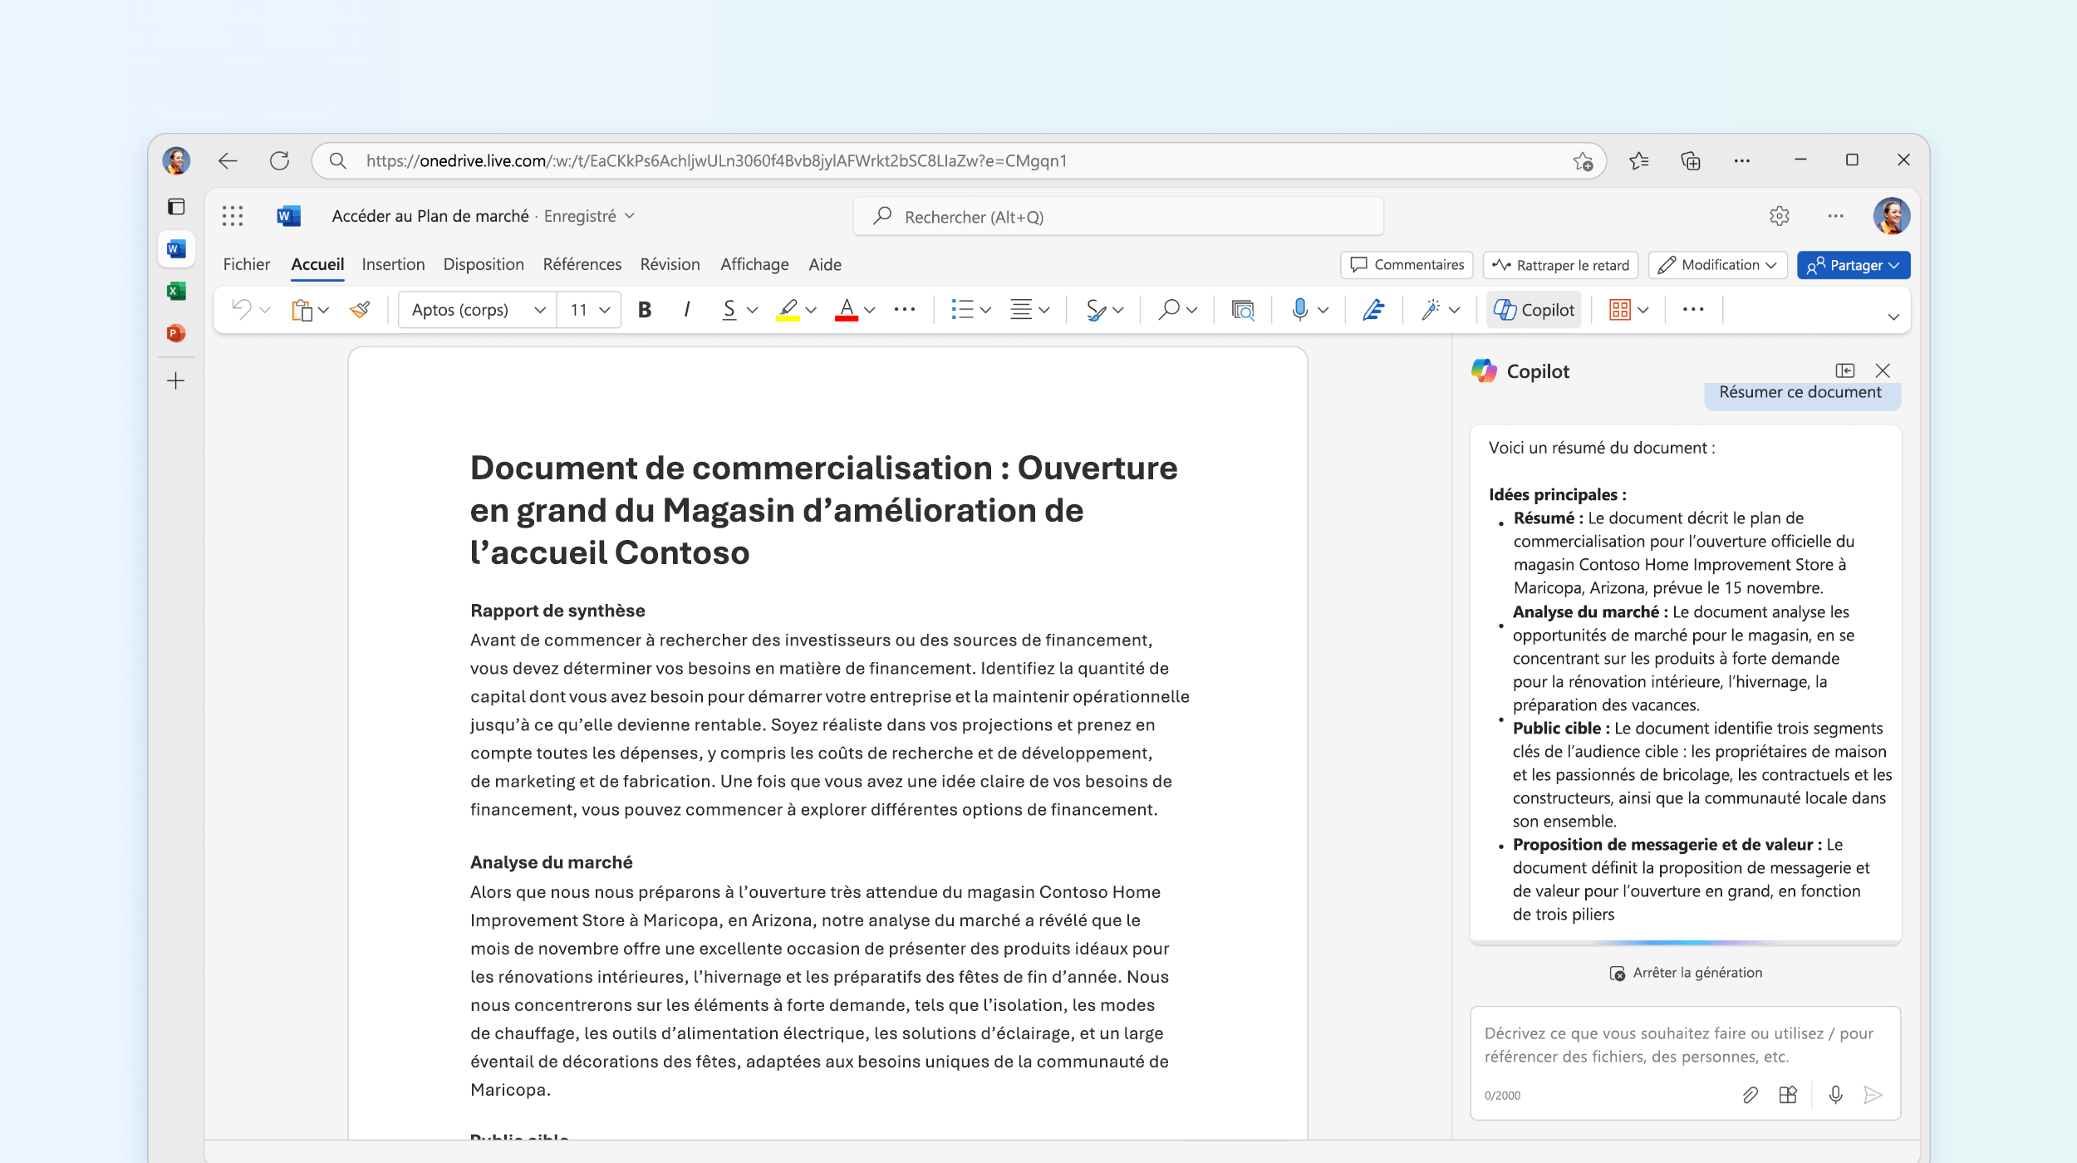The image size is (2077, 1163).
Task: Click the attach file paperclip icon
Action: coord(1750,1095)
